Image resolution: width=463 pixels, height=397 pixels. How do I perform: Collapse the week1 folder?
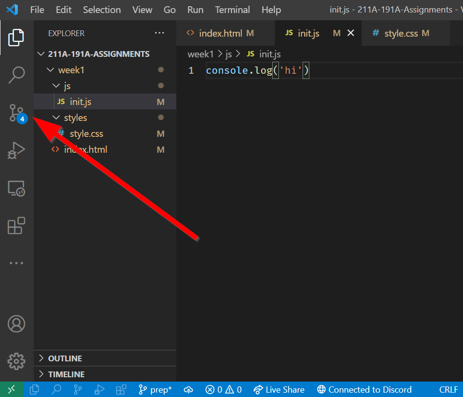click(50, 70)
